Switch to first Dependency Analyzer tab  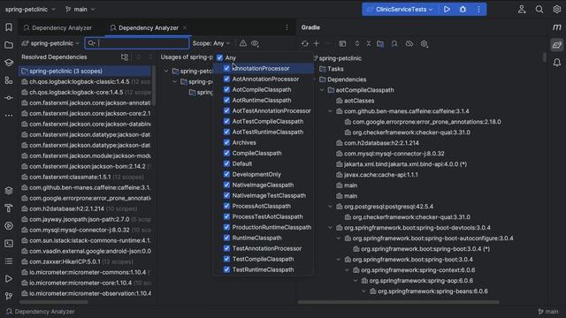click(57, 27)
